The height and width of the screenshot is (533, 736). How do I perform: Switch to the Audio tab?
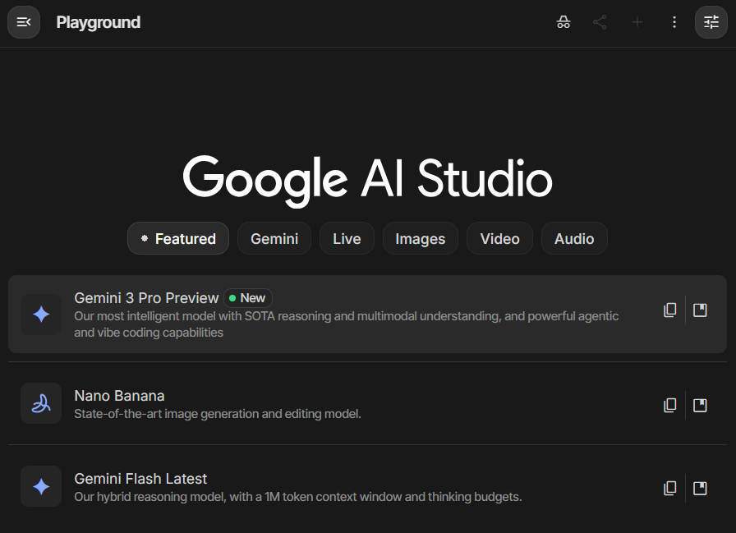(574, 238)
